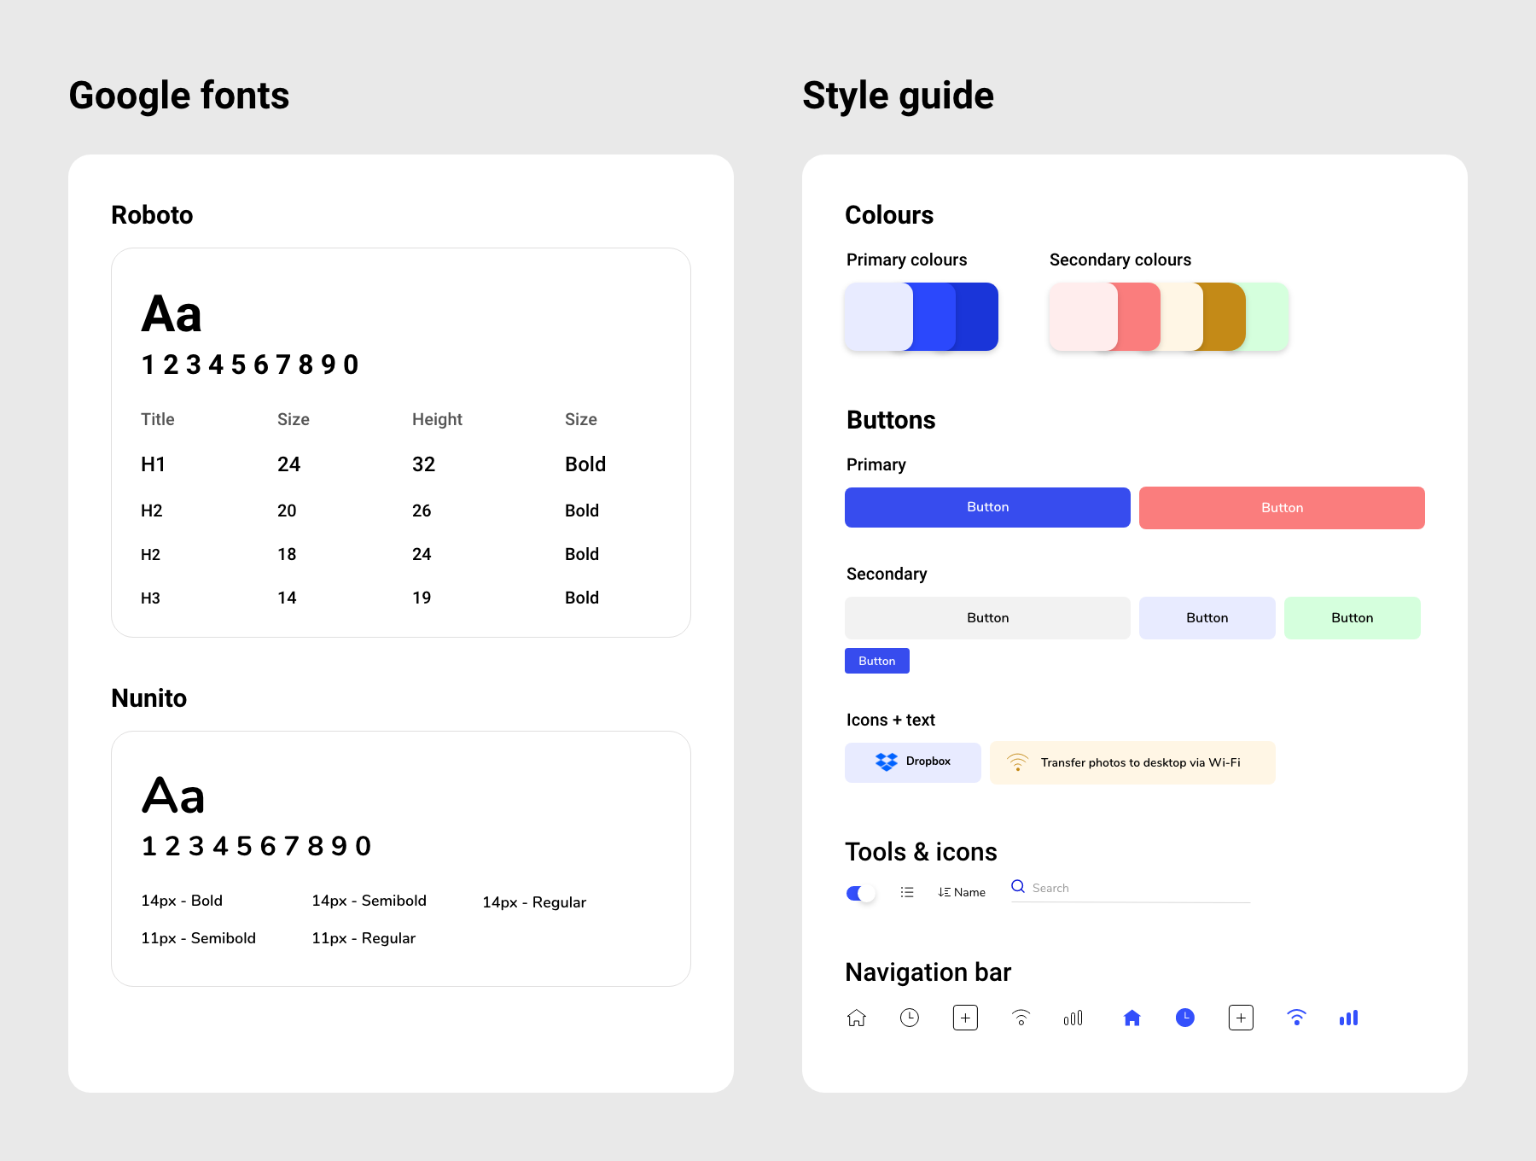This screenshot has width=1536, height=1161.
Task: Click the light green secondary Button
Action: (x=1352, y=618)
